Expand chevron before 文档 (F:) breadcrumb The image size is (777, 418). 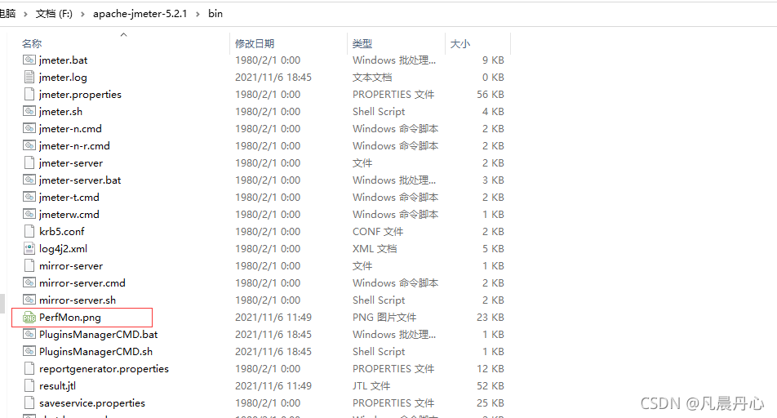[x=25, y=14]
